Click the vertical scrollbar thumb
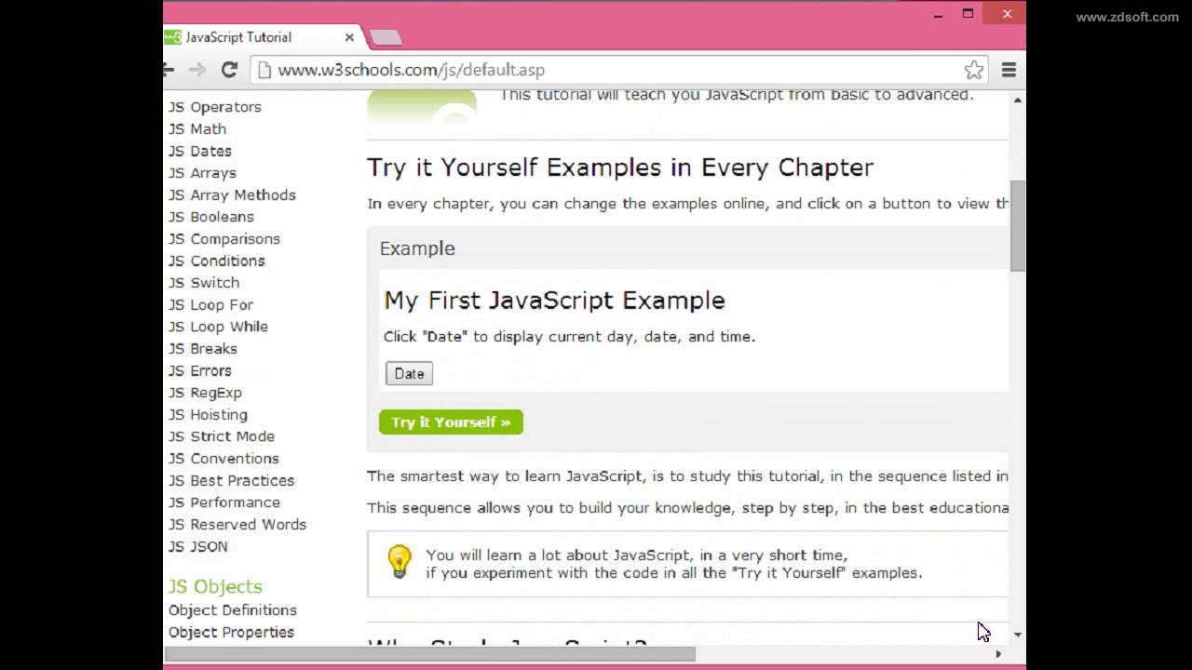The height and width of the screenshot is (670, 1192). click(1018, 226)
